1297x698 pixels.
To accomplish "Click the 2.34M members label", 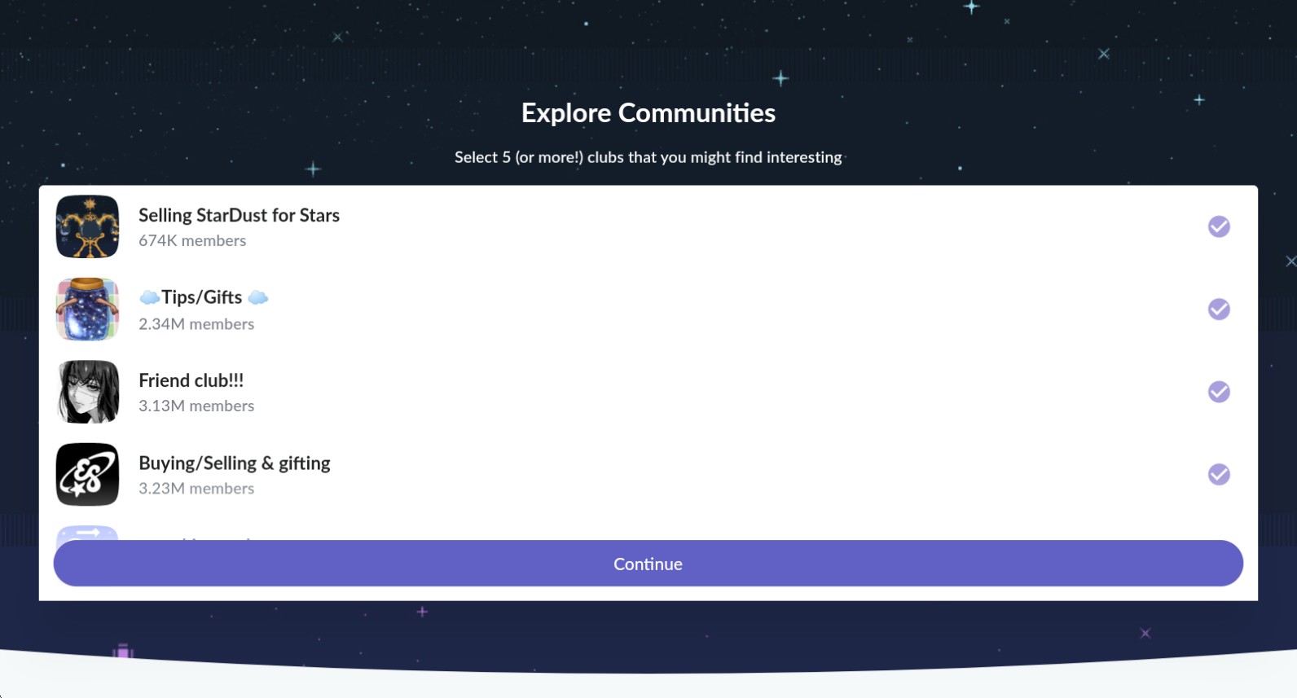I will pos(196,323).
